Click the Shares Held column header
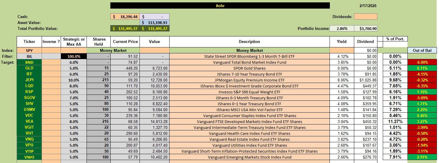439x163 pixels. [98, 42]
